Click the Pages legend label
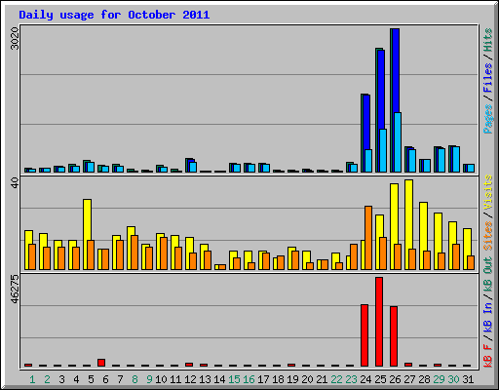This screenshot has height=390, width=499. [488, 119]
